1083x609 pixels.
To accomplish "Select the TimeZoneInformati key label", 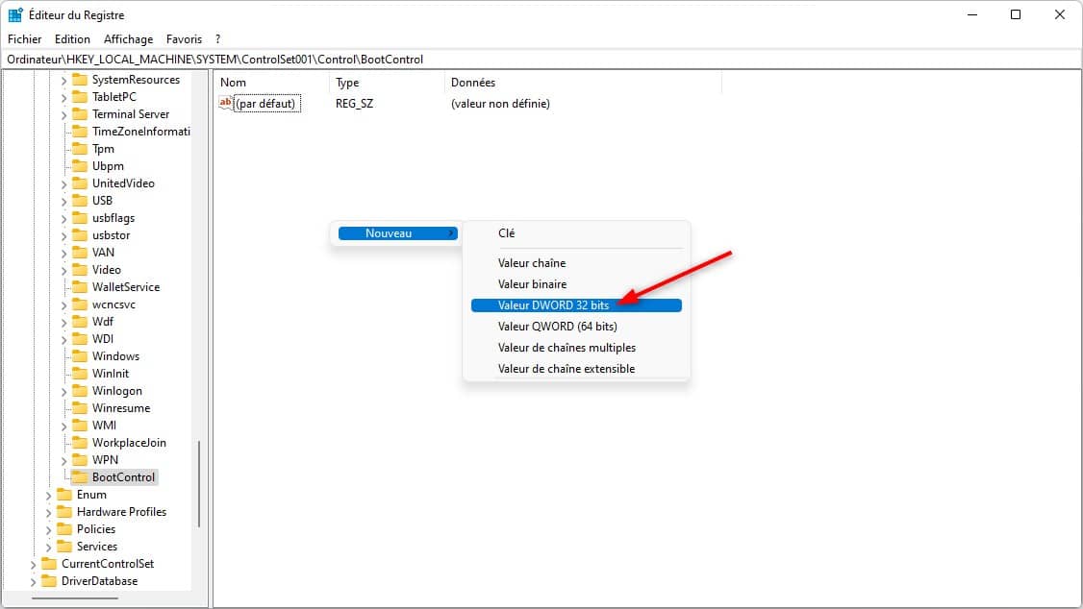I will (x=140, y=131).
